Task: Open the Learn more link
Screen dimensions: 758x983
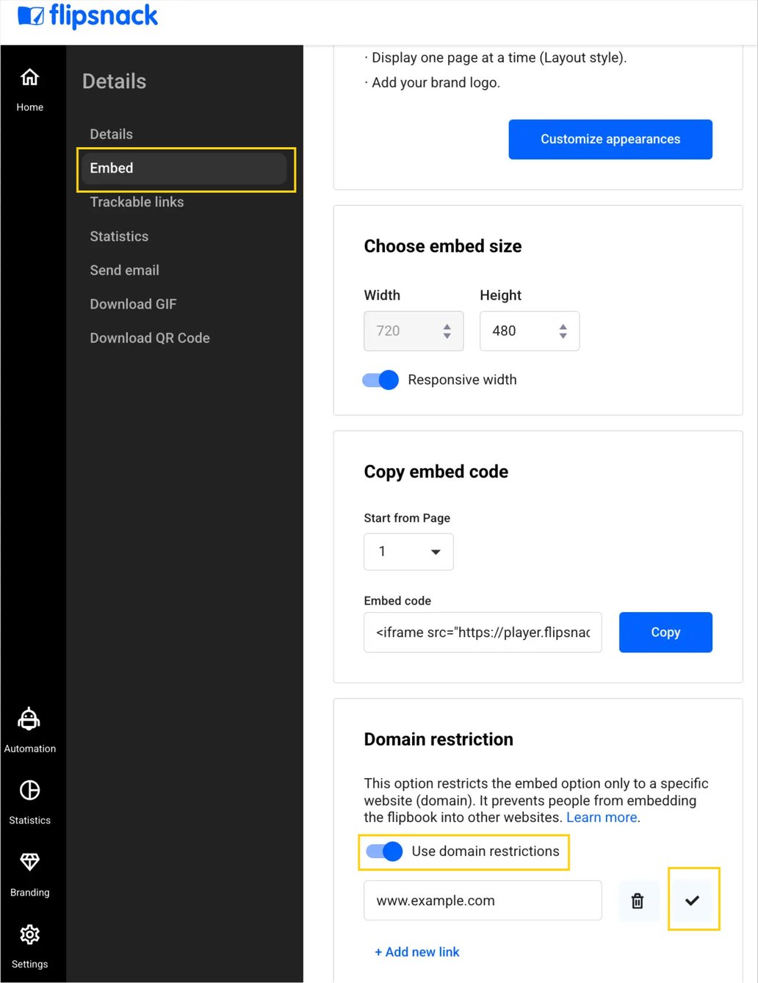Action: (x=600, y=817)
